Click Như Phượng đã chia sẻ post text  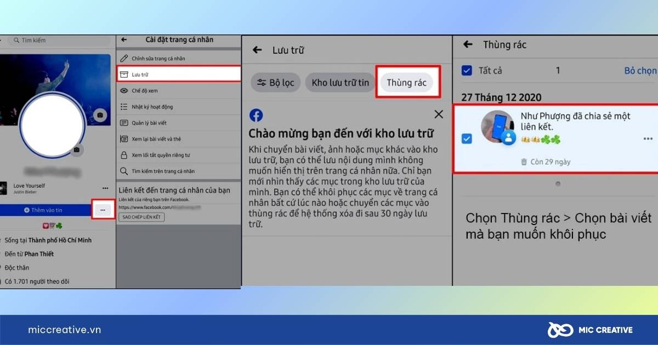576,122
